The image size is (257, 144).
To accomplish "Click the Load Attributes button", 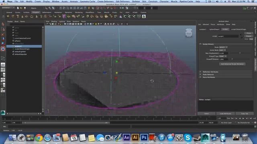I will pos(226,114).
